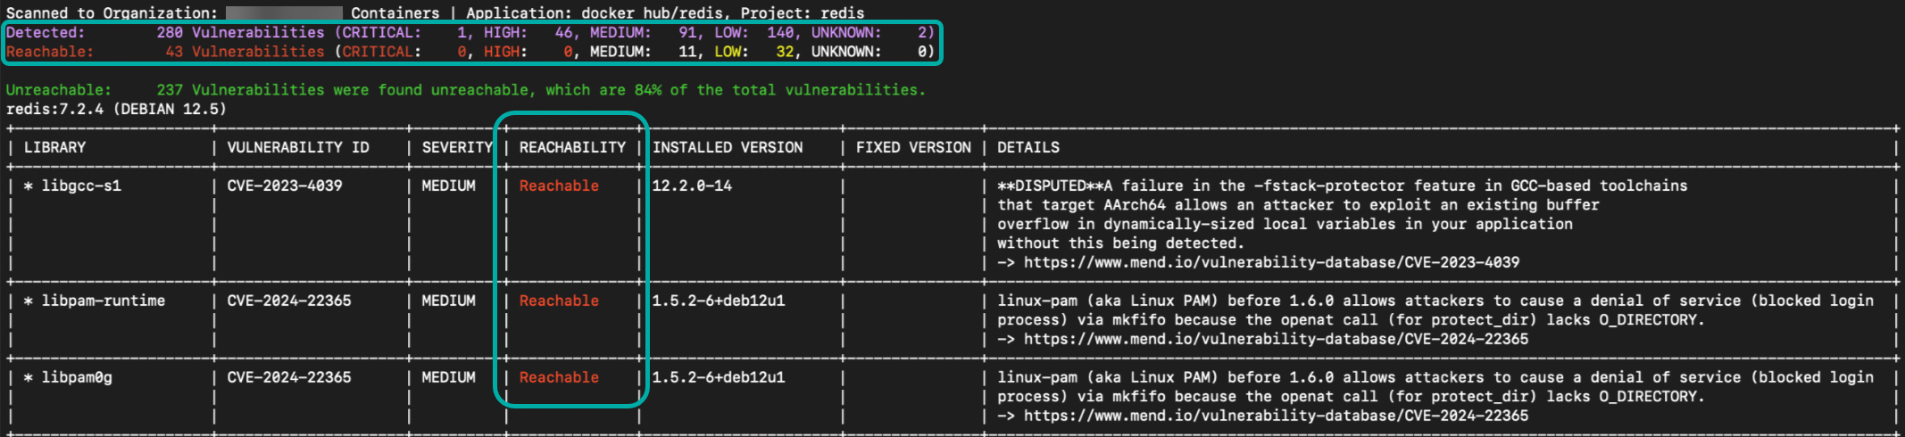Open the libpam0g row's mend.io URL
Screen dimensions: 1905x437
[1275, 416]
